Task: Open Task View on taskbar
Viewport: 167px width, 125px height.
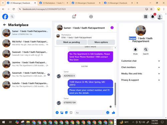Action: coord(10,122)
